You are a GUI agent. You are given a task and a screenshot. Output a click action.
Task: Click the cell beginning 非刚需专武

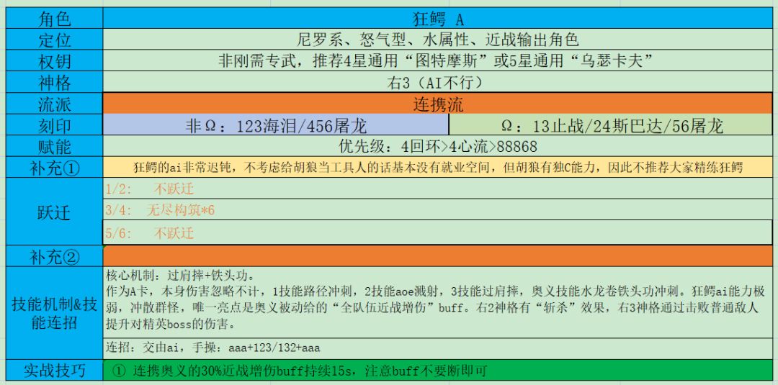coord(438,60)
